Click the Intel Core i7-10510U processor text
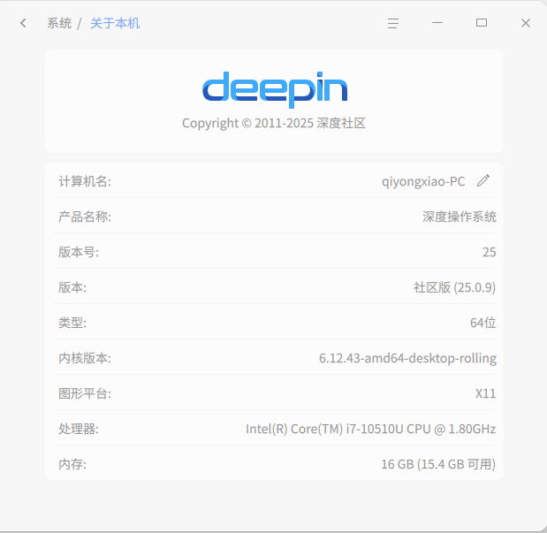Image resolution: width=547 pixels, height=533 pixels. [x=370, y=429]
